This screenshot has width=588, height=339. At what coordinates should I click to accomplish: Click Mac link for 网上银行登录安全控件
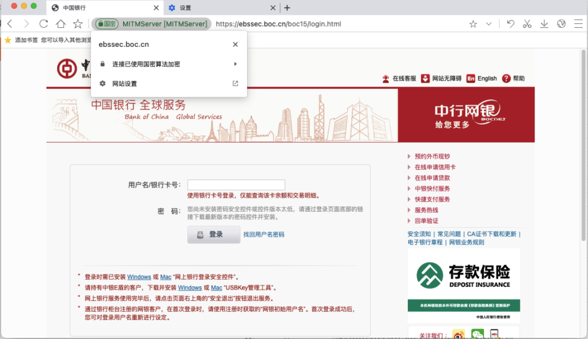point(166,277)
